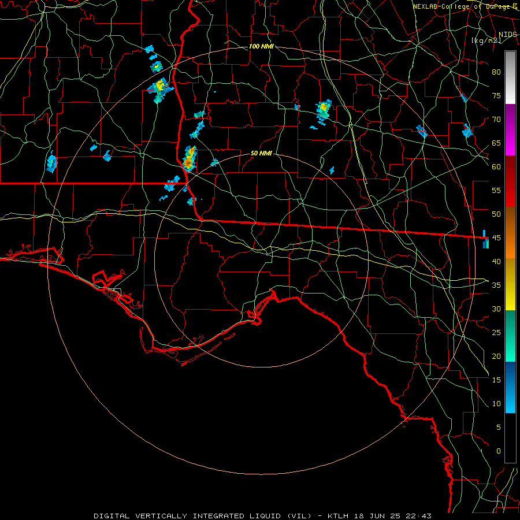The image size is (520, 520).
Task: Select the 60 value on the VIL scale
Action: pyautogui.click(x=496, y=167)
